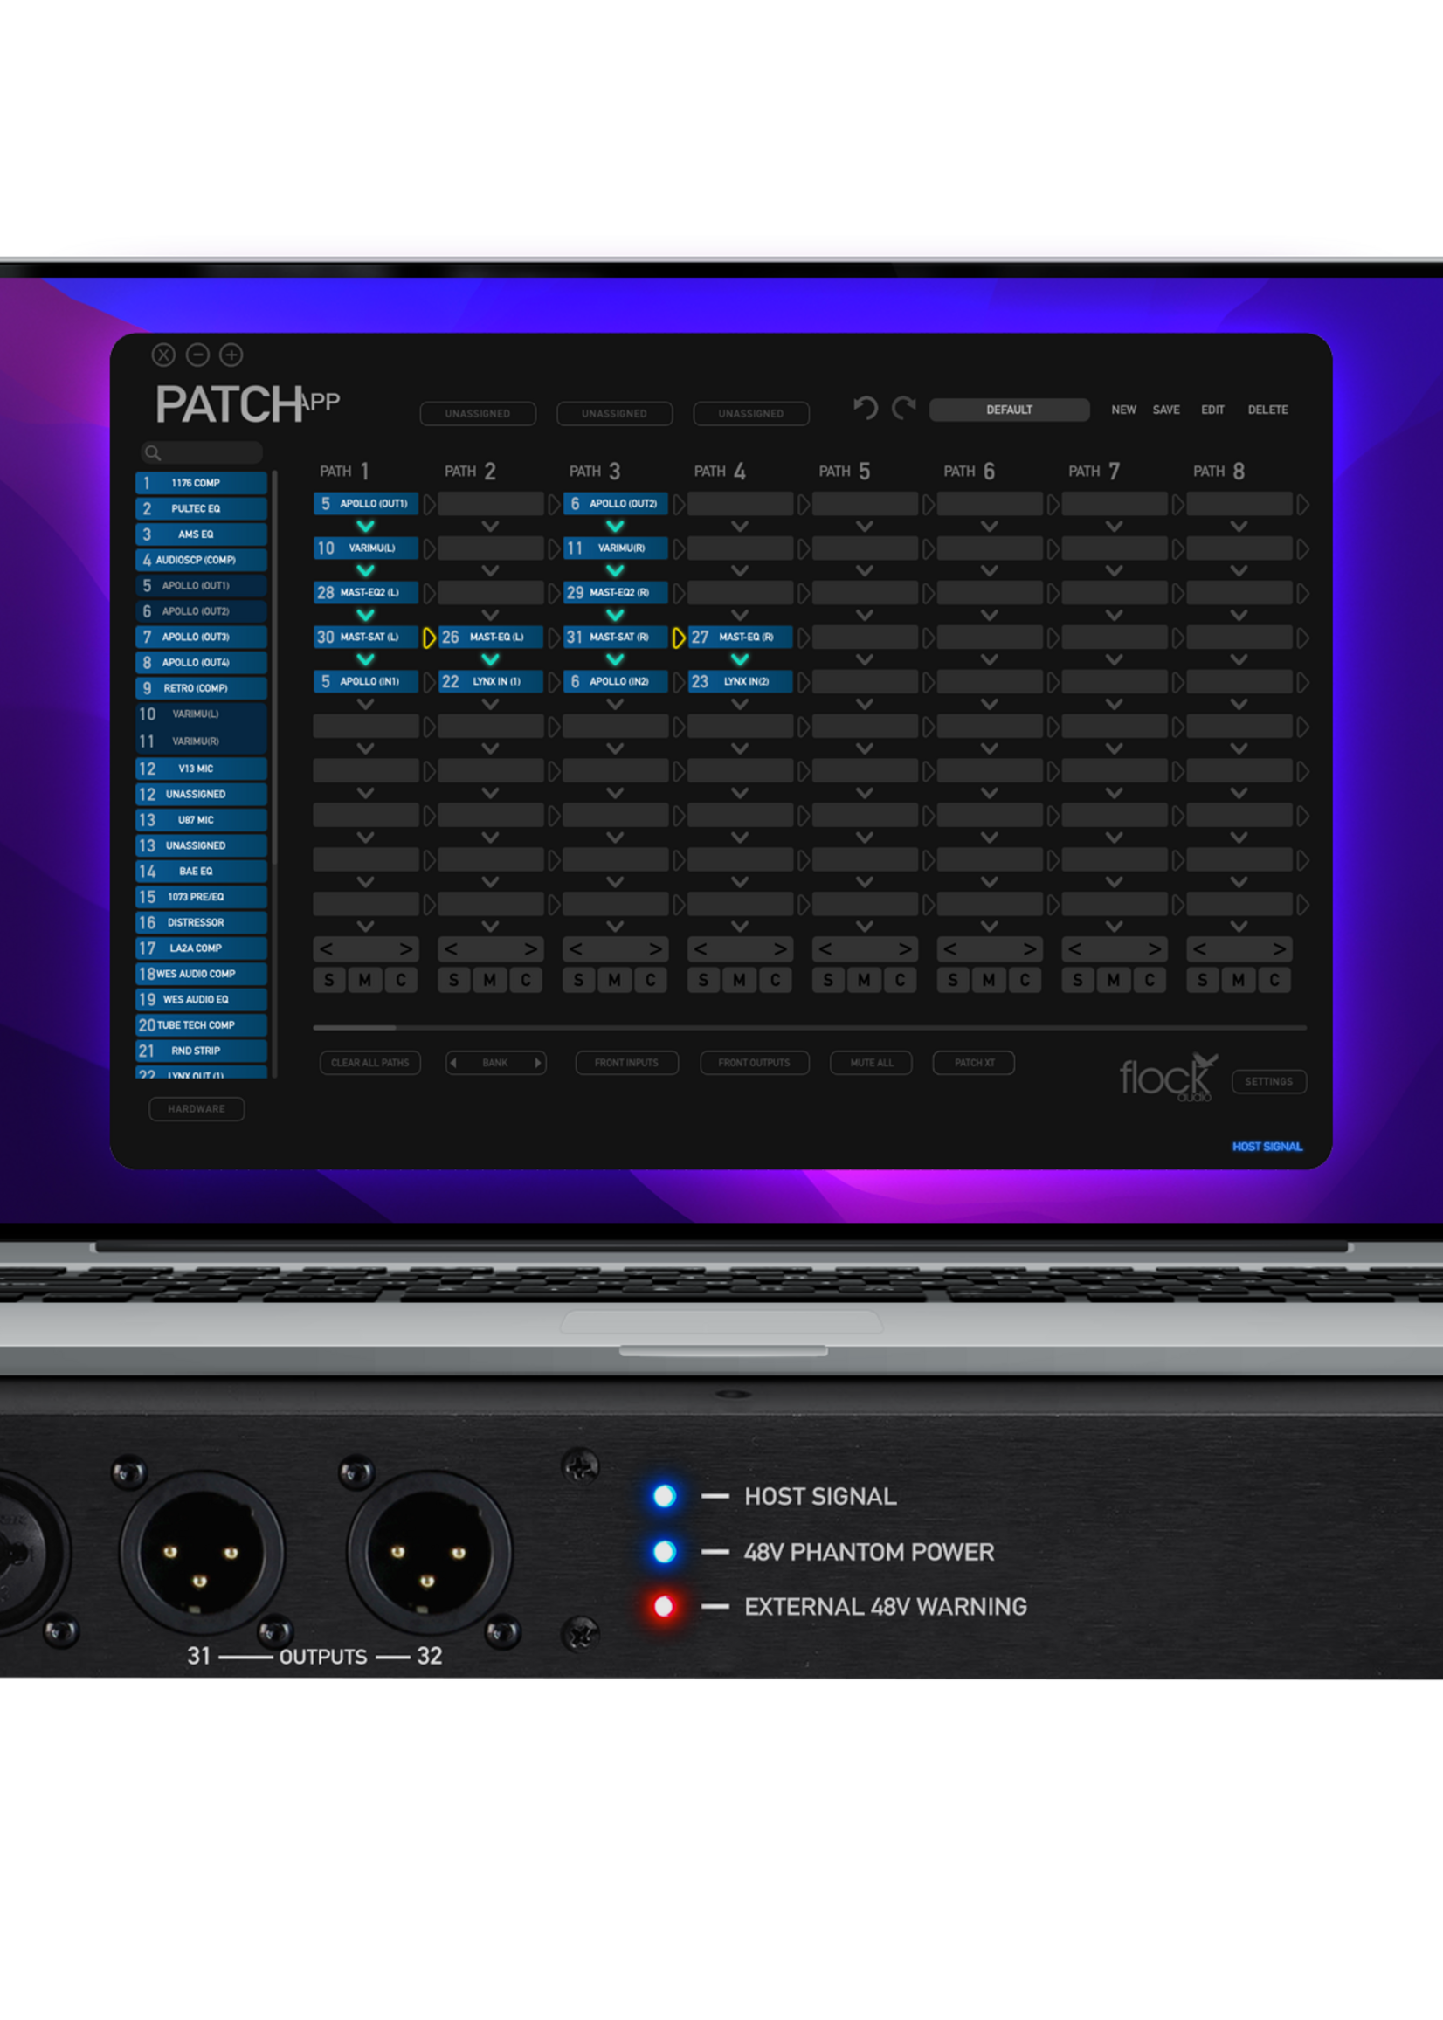
Task: Click Bank next triangle arrow
Action: pyautogui.click(x=537, y=1063)
